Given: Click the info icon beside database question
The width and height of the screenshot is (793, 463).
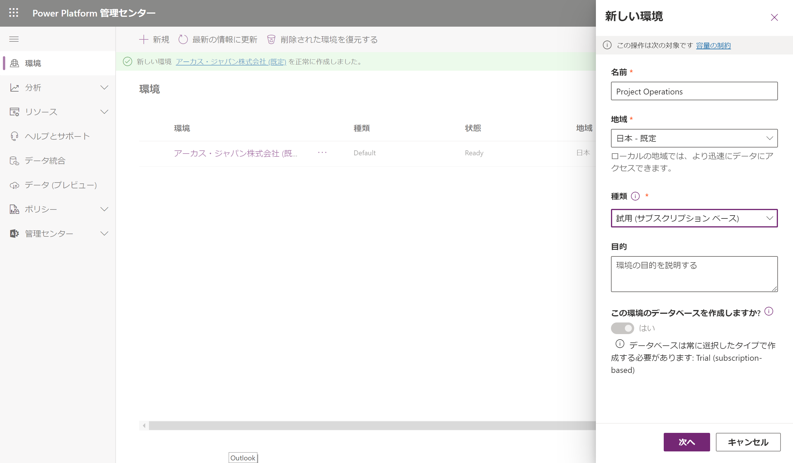Looking at the screenshot, I should coord(769,311).
